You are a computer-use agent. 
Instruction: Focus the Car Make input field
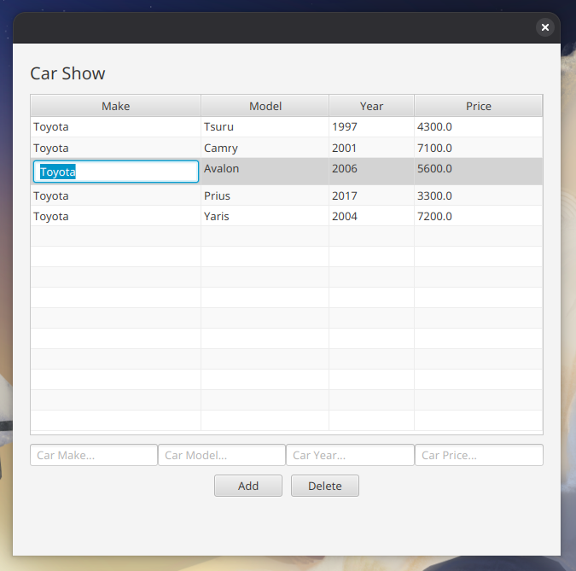[x=94, y=455]
